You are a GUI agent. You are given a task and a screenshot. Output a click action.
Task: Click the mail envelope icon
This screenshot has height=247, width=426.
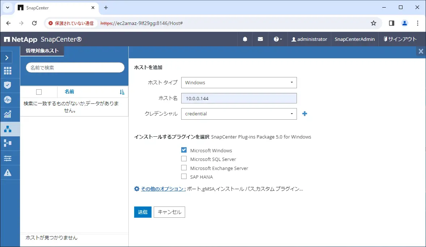point(260,39)
